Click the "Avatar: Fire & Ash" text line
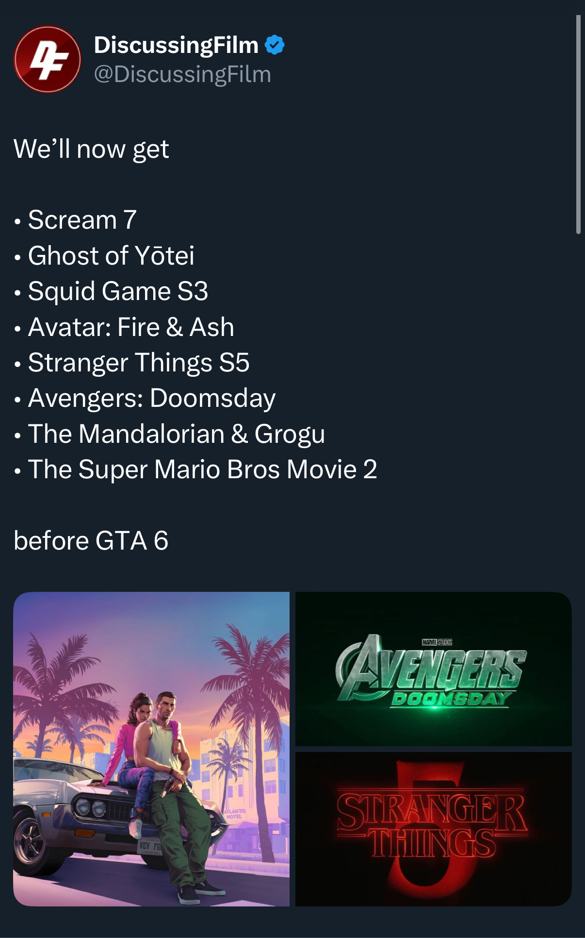 131,327
